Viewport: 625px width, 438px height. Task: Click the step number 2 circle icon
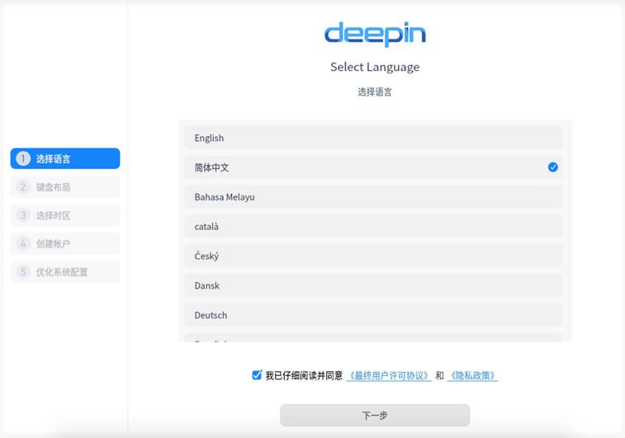click(23, 186)
